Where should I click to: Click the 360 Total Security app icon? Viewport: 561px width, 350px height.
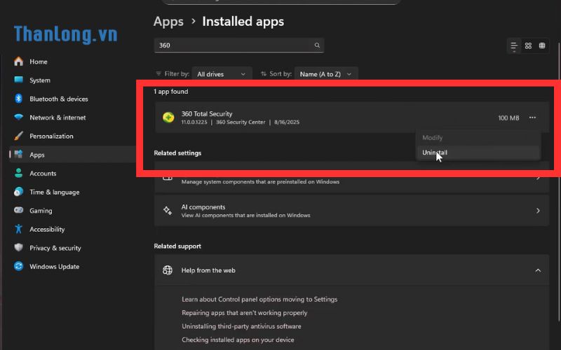168,118
